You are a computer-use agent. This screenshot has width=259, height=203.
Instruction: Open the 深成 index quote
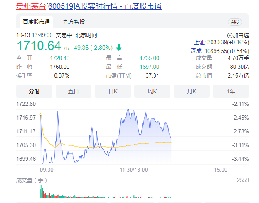pos(220,50)
